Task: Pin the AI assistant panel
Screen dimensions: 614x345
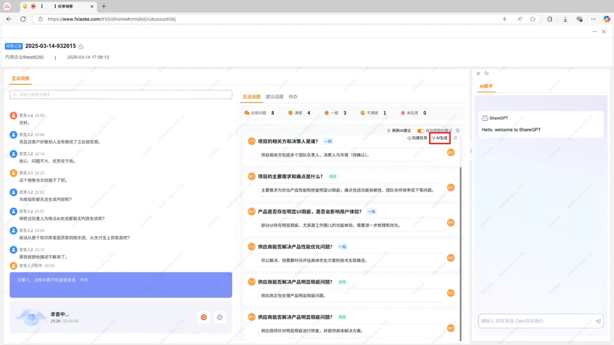Action: [x=486, y=73]
